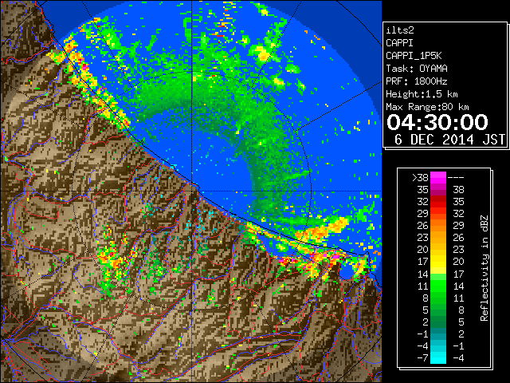Click the "Max Range:80 km" text
The width and height of the screenshot is (510, 383).
(x=427, y=107)
